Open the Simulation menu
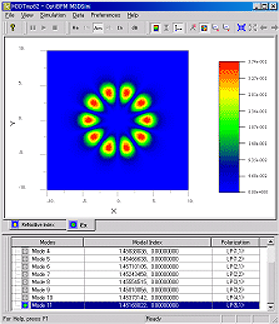 click(x=53, y=15)
